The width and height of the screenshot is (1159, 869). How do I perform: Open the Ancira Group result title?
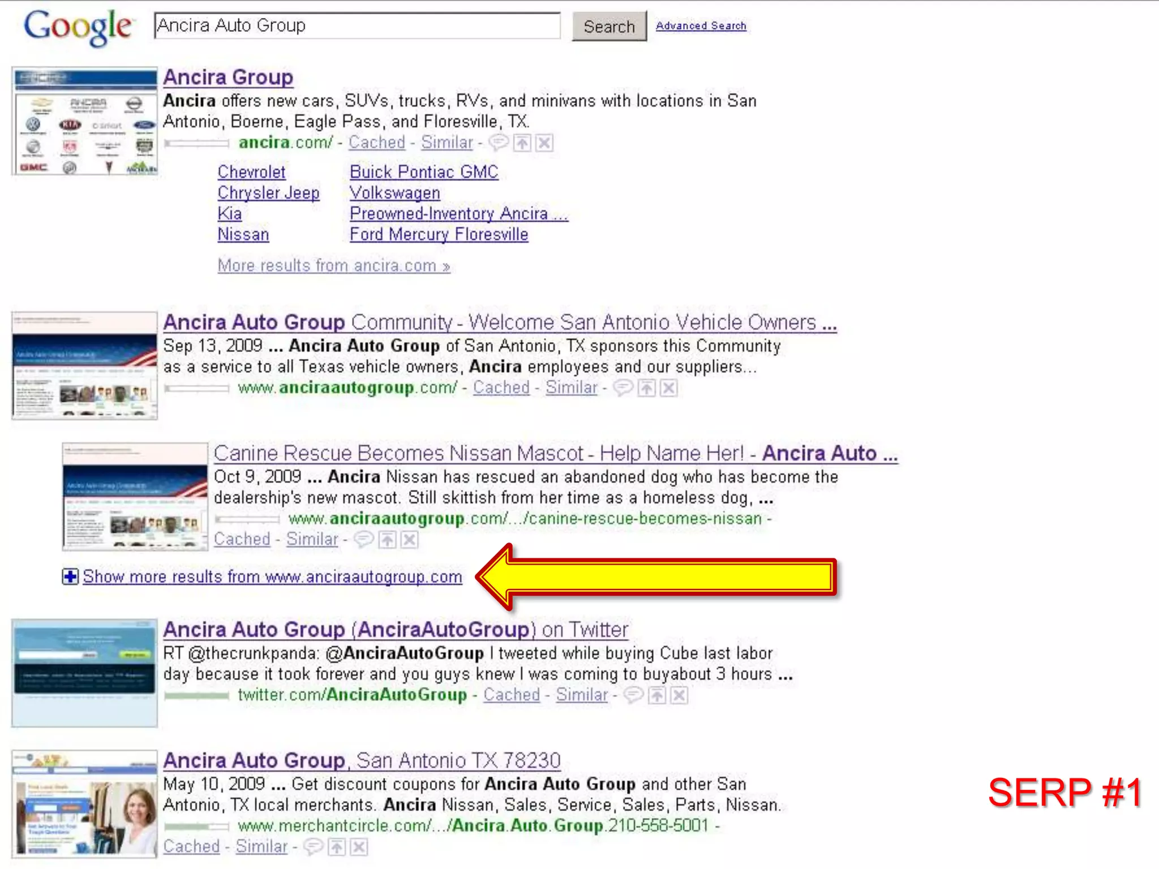click(228, 77)
